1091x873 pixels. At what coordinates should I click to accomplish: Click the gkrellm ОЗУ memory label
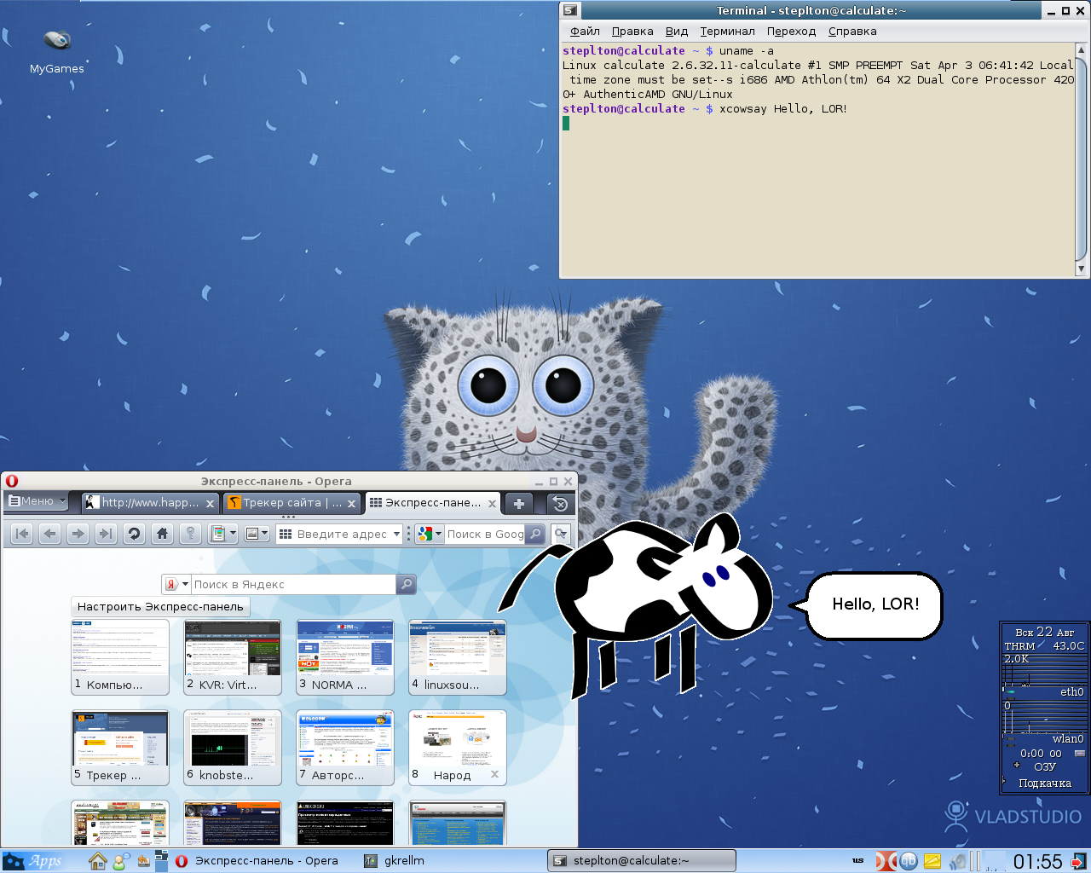1044,766
